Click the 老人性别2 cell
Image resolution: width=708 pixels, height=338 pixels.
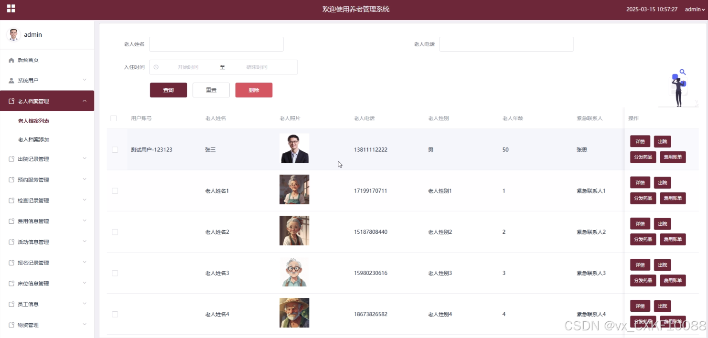pyautogui.click(x=440, y=232)
